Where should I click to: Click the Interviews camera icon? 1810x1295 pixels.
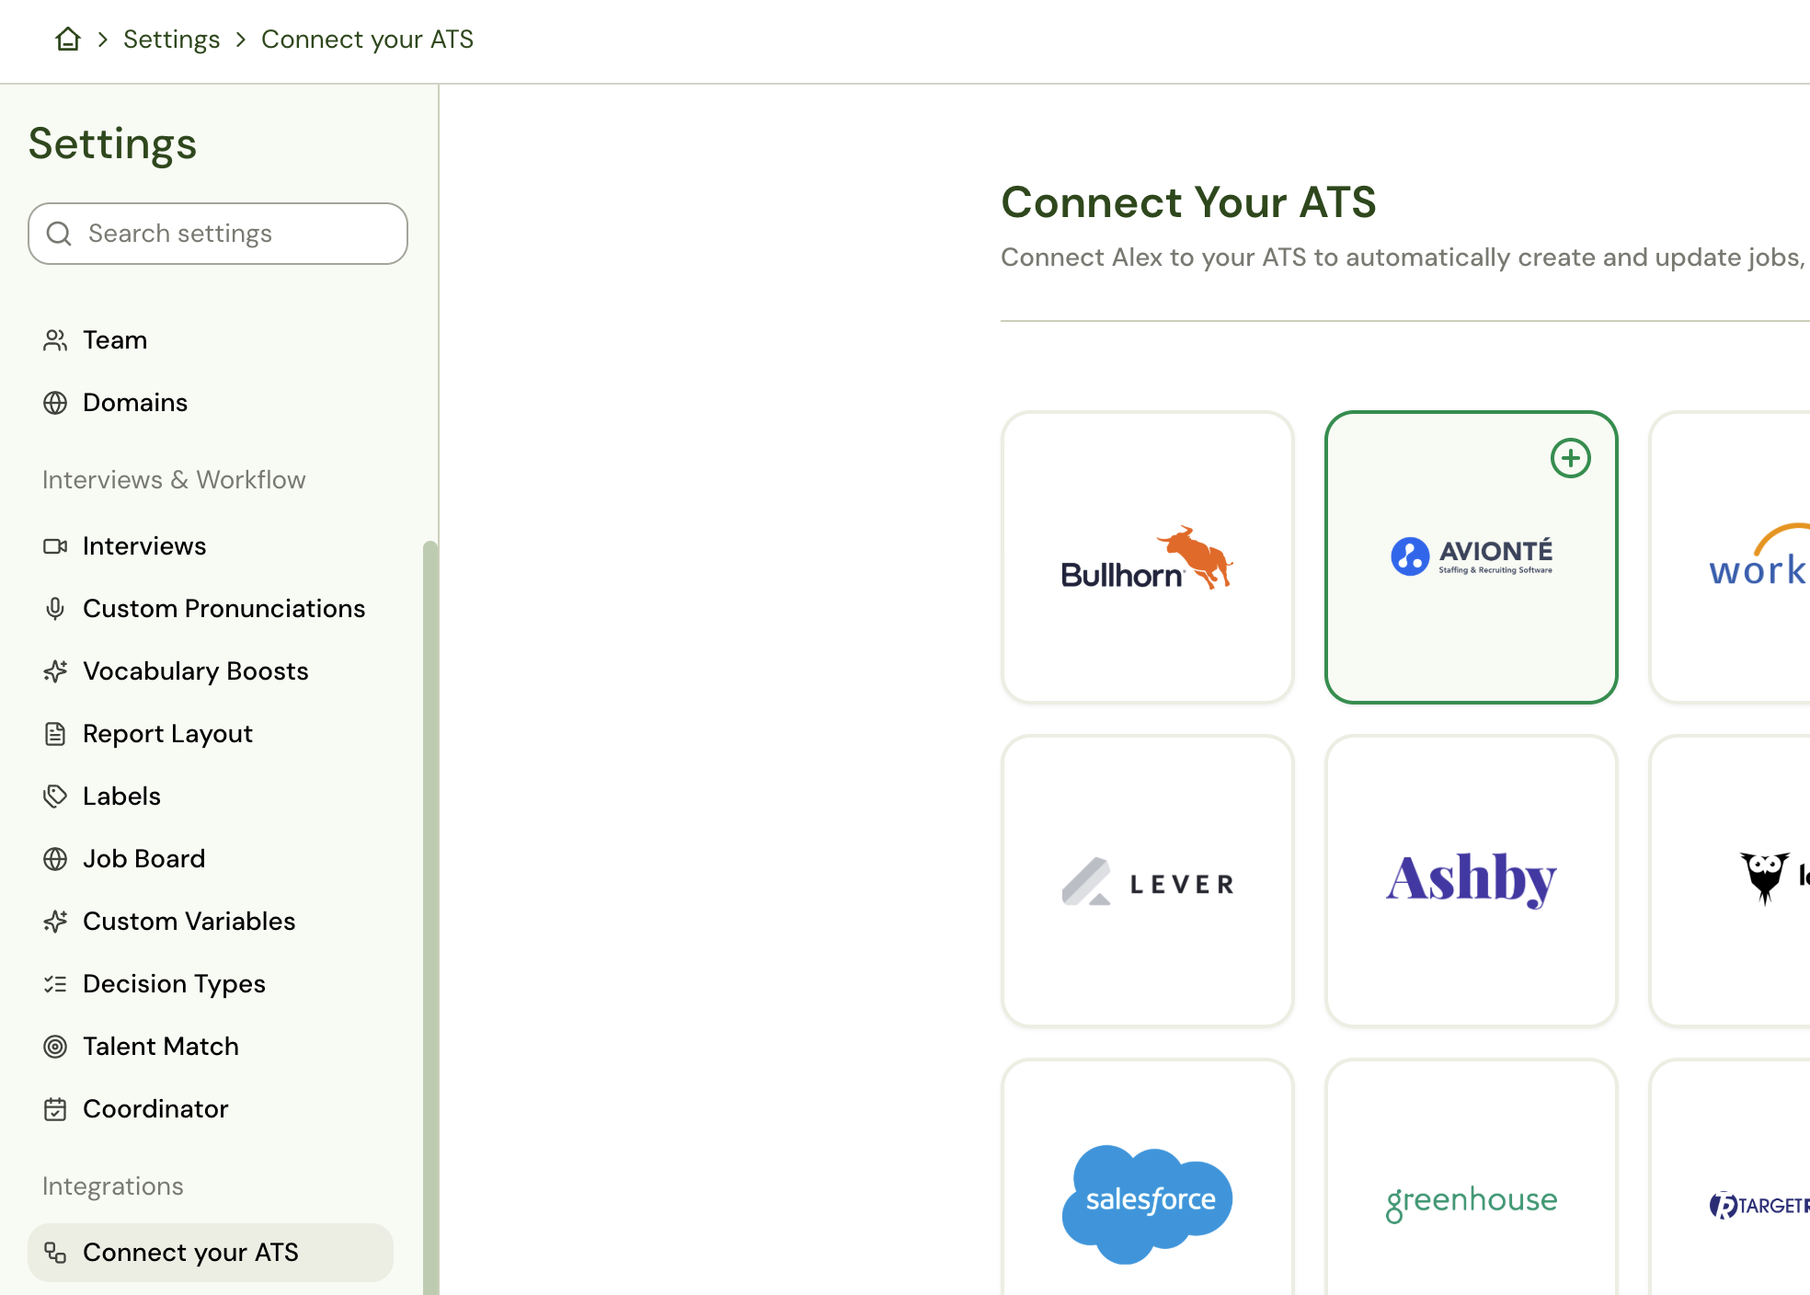click(x=55, y=546)
